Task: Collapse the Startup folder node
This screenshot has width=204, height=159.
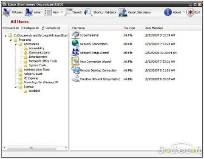Action: (x=16, y=87)
